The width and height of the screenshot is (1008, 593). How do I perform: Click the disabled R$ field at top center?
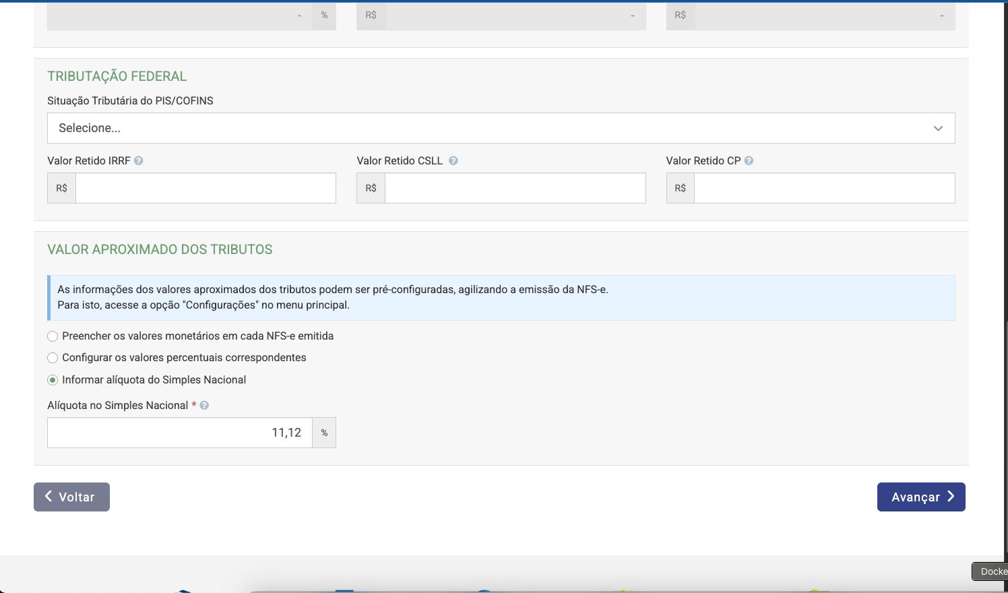[515, 15]
